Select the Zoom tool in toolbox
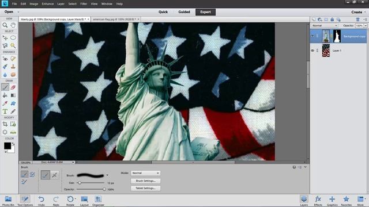This screenshot has width=369, height=207. click(x=5, y=25)
